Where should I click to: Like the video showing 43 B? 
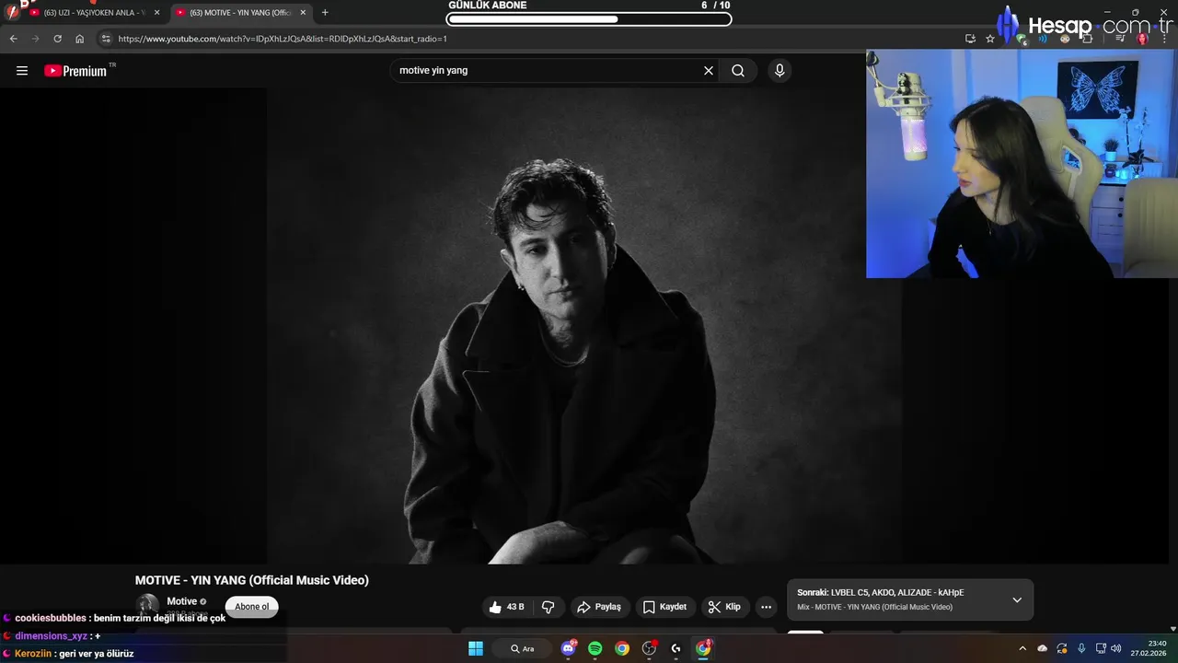(x=507, y=607)
